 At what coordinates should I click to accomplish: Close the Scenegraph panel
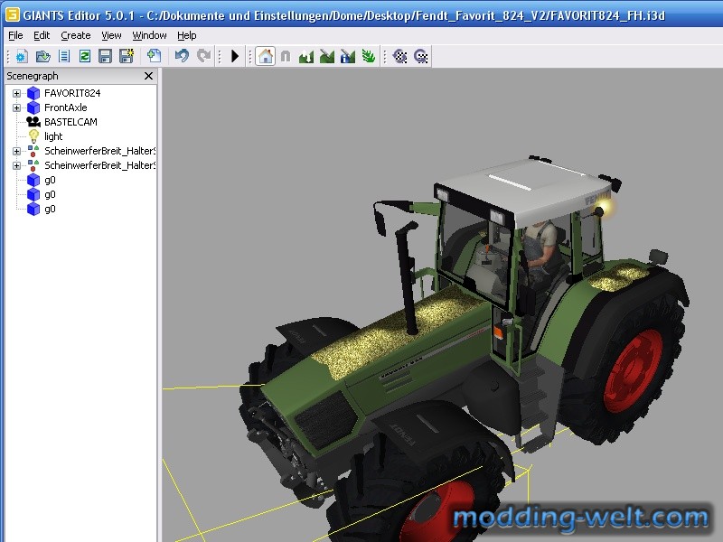148,76
